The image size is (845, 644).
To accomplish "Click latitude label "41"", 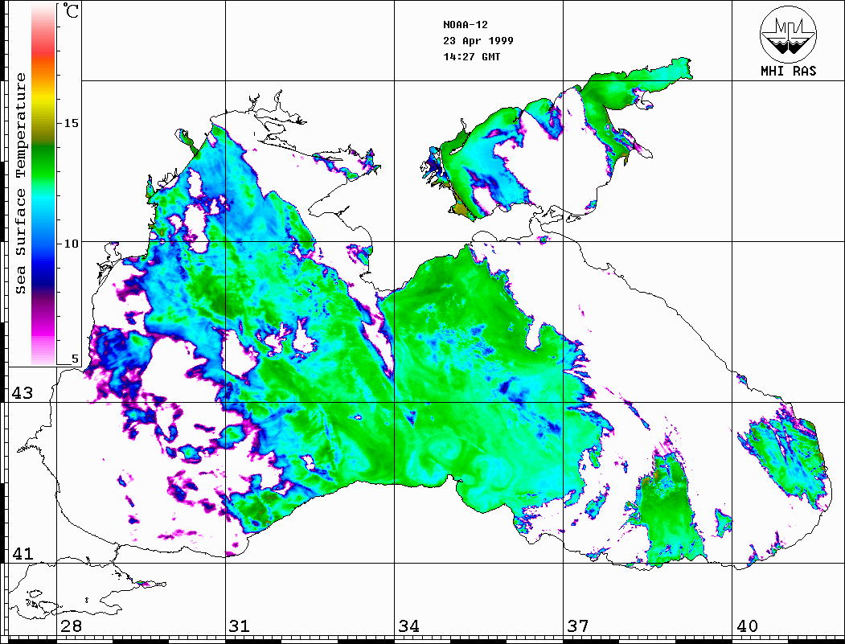I will coord(23,553).
